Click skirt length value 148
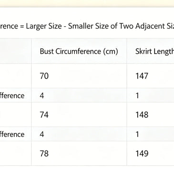 (142, 114)
